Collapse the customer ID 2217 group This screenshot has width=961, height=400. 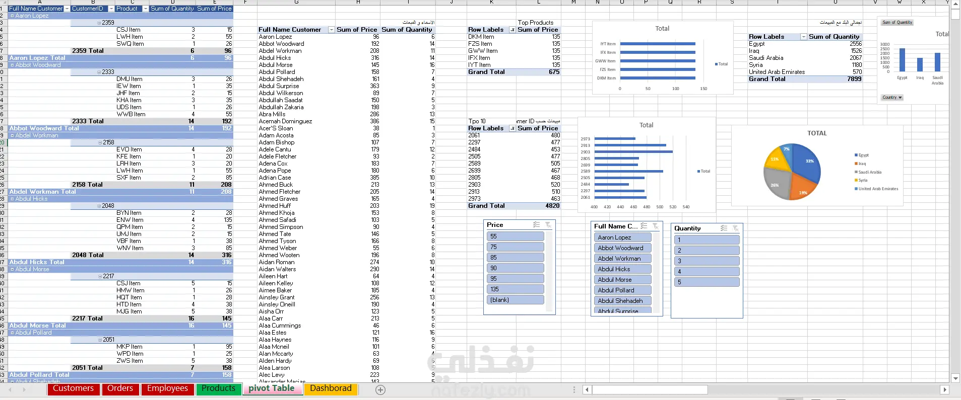coord(100,276)
